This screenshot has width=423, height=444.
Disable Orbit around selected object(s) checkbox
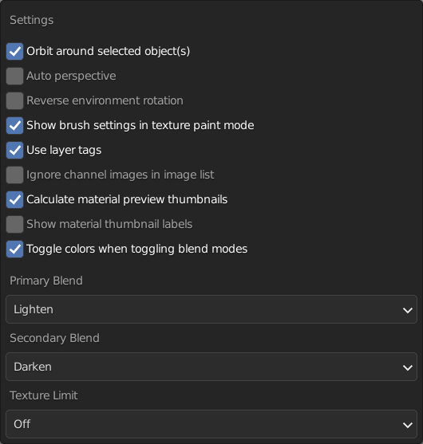(14, 52)
